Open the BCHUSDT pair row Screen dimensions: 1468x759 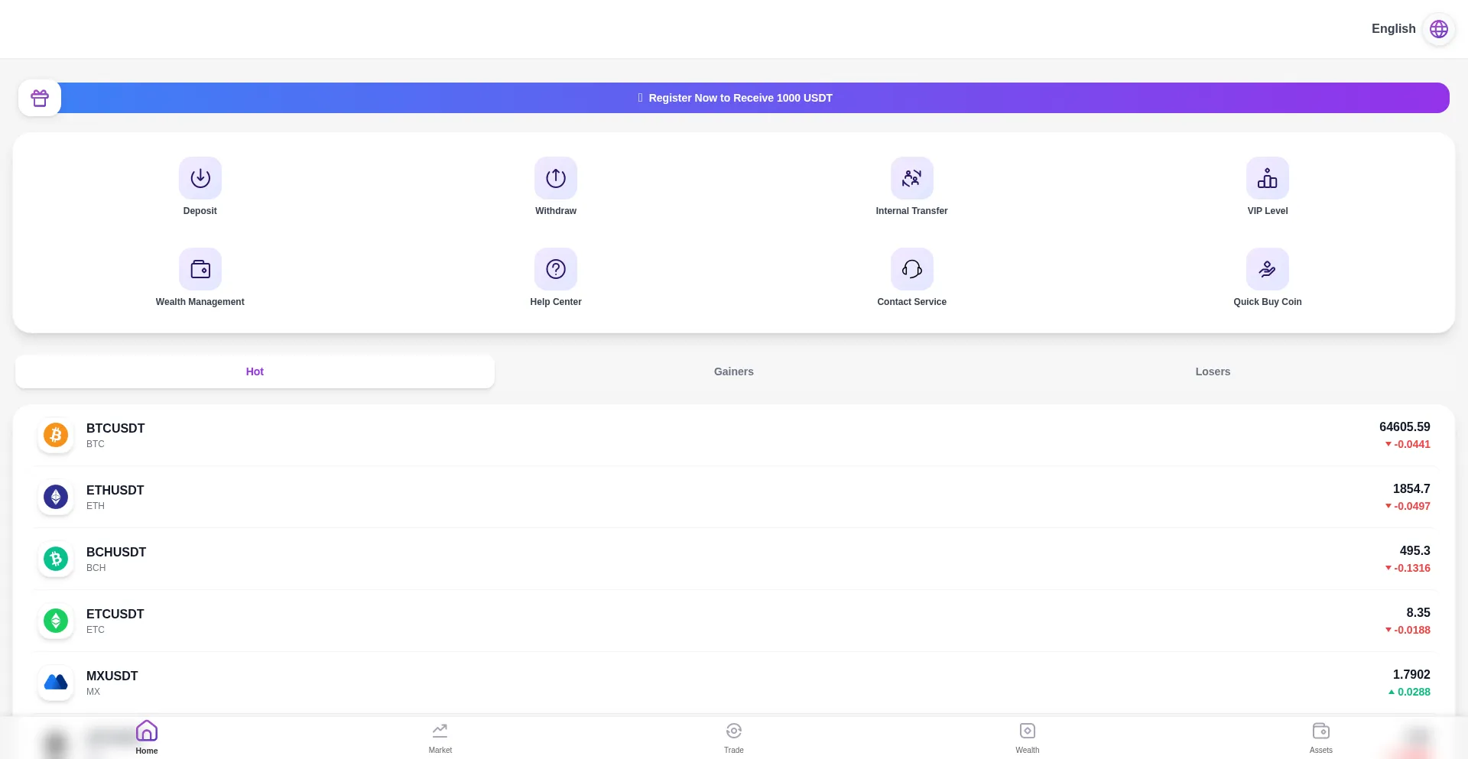coord(734,559)
